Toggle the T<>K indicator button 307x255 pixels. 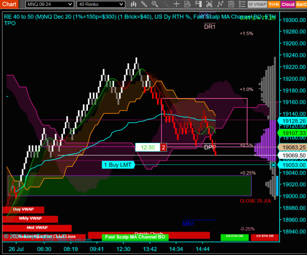point(274,4)
